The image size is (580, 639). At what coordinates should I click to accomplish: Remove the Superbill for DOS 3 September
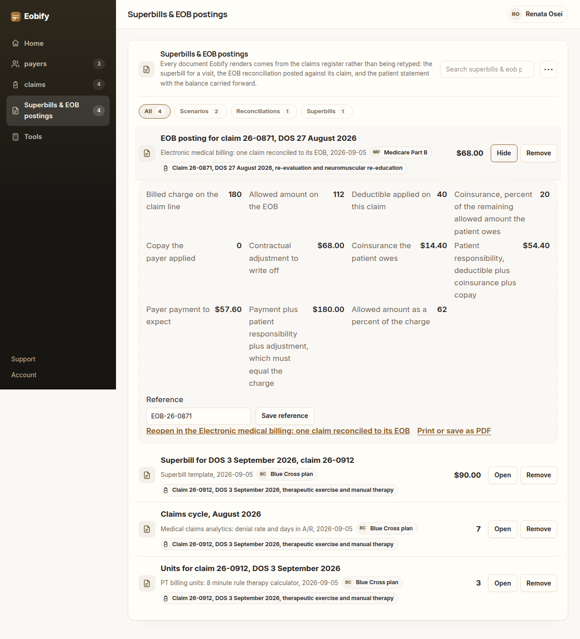click(x=539, y=475)
